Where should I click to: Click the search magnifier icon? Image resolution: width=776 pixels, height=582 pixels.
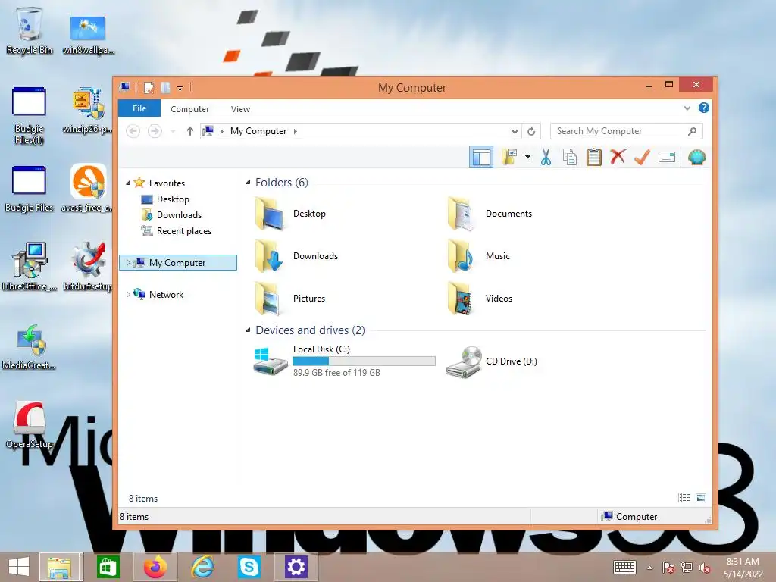(693, 131)
